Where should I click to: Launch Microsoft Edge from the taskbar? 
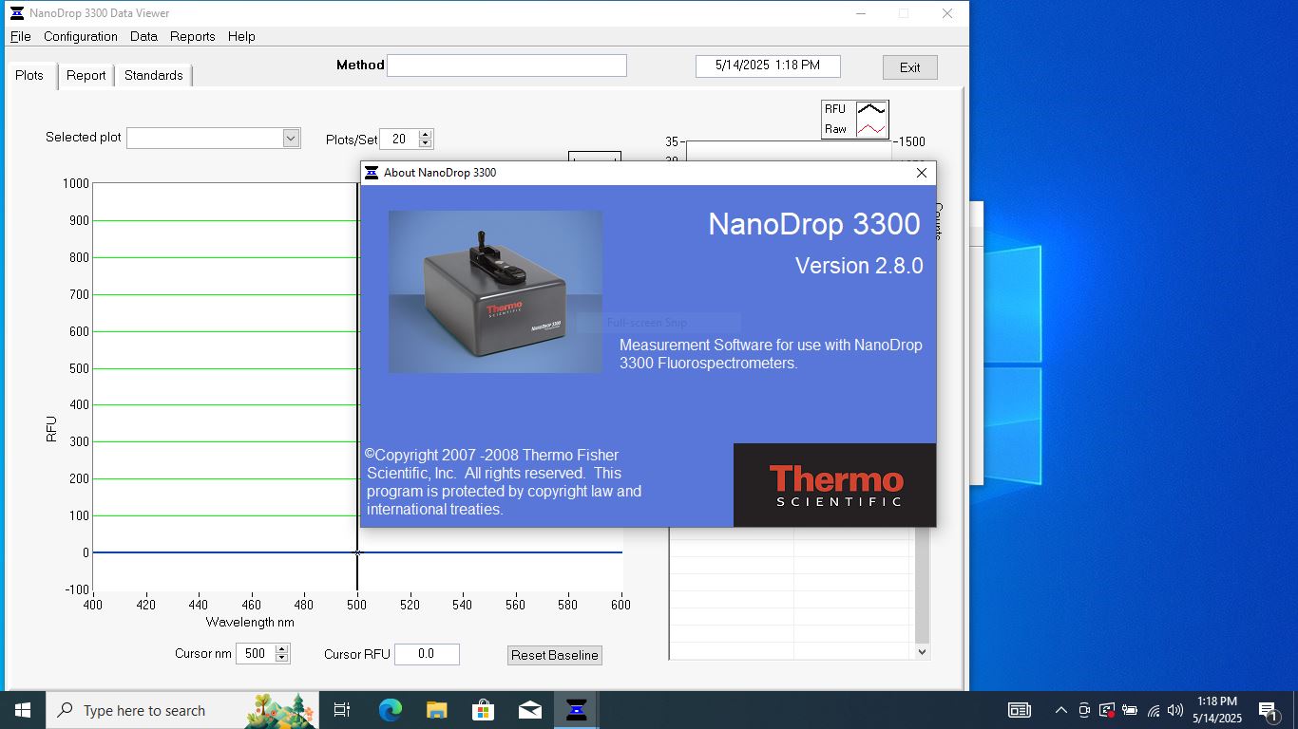tap(390, 709)
